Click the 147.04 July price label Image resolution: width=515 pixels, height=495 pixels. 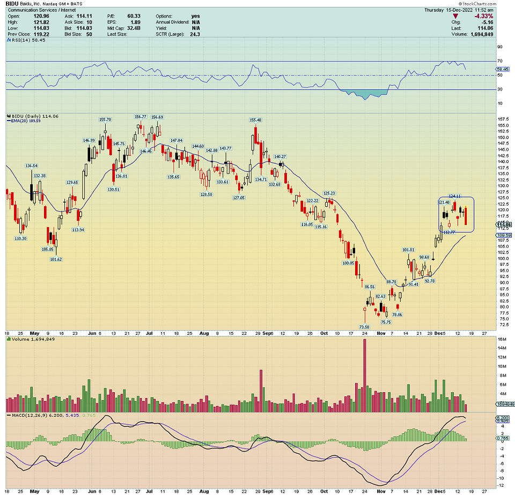pos(176,140)
